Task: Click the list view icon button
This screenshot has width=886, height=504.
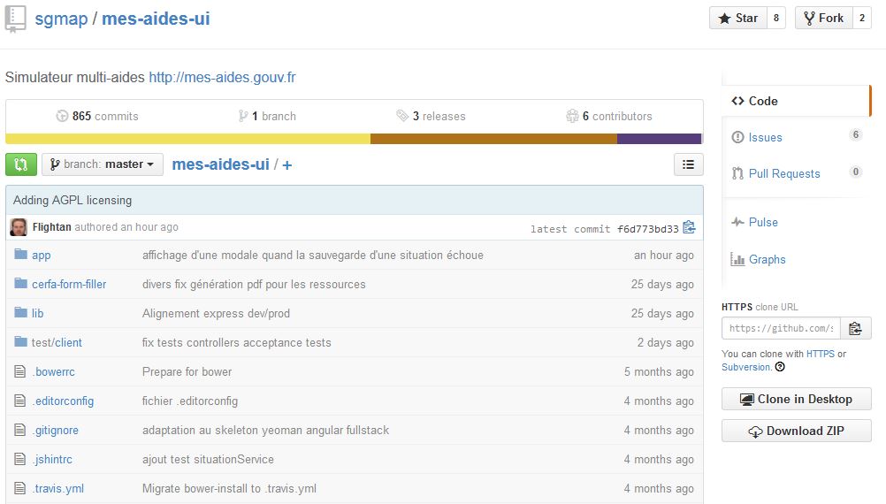Action: [x=688, y=164]
